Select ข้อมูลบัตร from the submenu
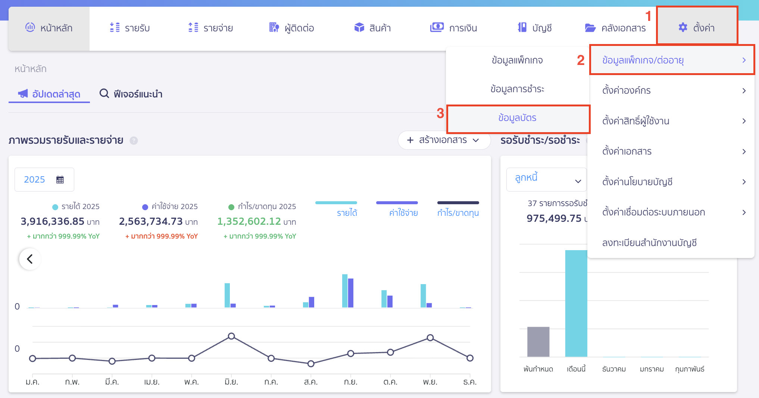759x398 pixels. pos(517,118)
